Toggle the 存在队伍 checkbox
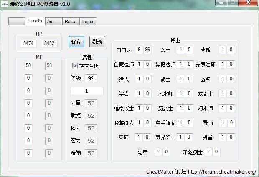 click(75, 66)
